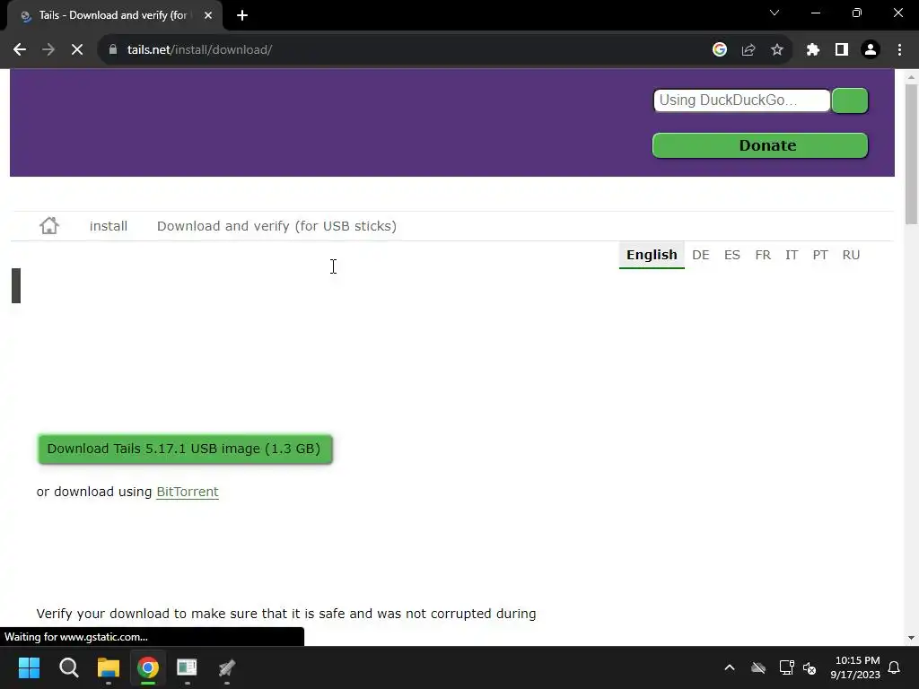Viewport: 919px width, 689px height.
Task: Go back to the previous page
Action: pos(20,50)
